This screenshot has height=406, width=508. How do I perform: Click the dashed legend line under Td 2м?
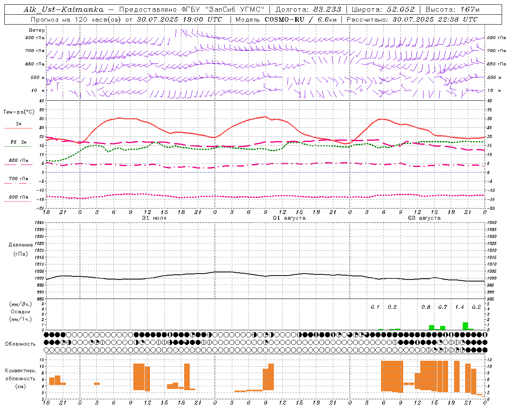click(17, 147)
